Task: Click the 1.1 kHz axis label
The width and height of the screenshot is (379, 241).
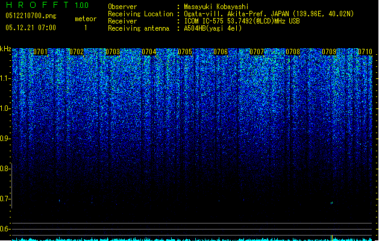Action: pos(5,78)
